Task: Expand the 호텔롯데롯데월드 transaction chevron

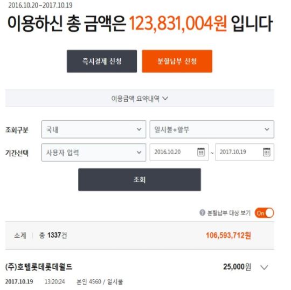Action: 264,267
